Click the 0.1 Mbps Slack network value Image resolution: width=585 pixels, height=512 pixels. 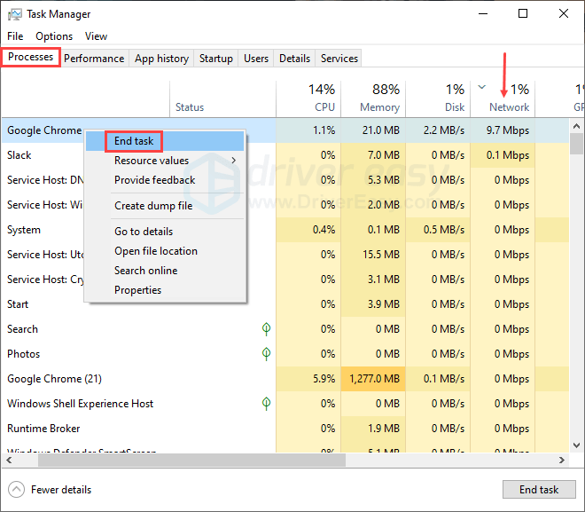(x=507, y=155)
